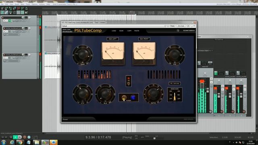Arm the first folder track for recording
The width and height of the screenshot is (258, 145).
[x=2, y=18]
